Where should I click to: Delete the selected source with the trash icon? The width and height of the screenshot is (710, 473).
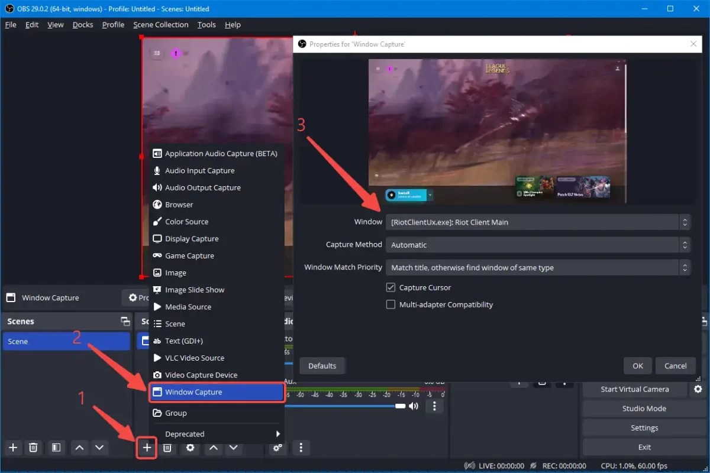coord(167,448)
